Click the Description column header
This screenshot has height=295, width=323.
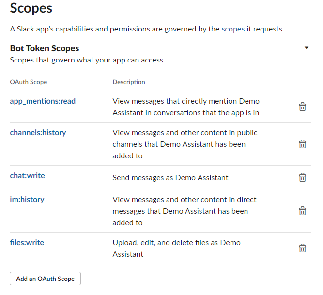click(x=129, y=82)
